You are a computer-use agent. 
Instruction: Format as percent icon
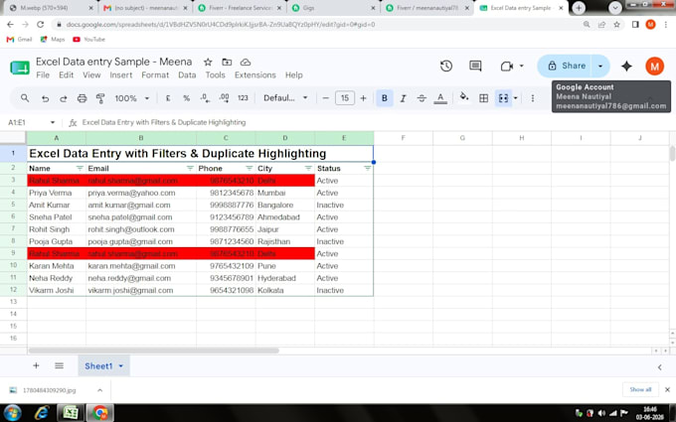(186, 98)
